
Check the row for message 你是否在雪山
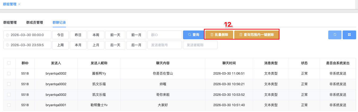pyautogui.click(x=9, y=74)
